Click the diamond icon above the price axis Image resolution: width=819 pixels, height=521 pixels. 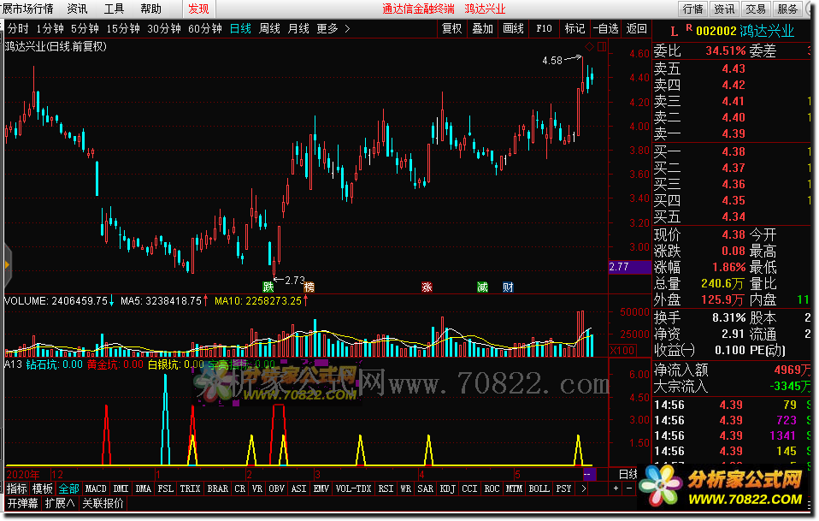589,46
